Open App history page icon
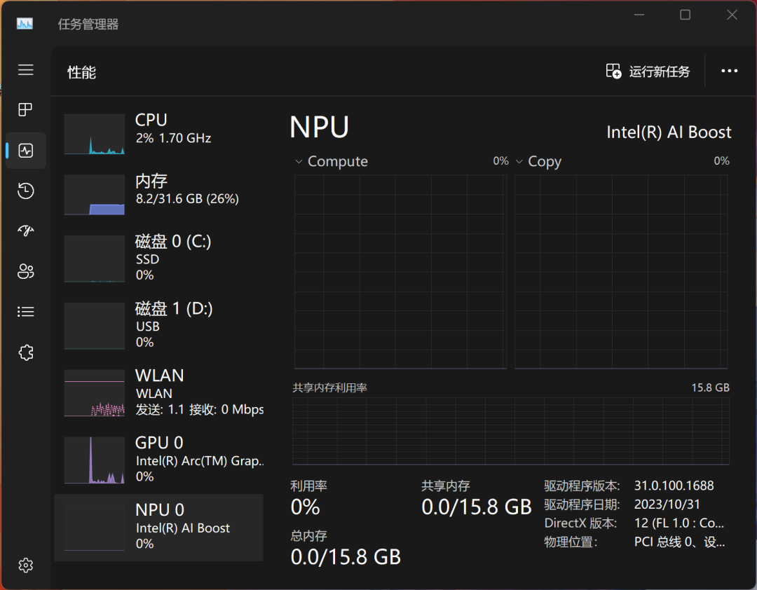This screenshot has width=757, height=590. [x=26, y=191]
